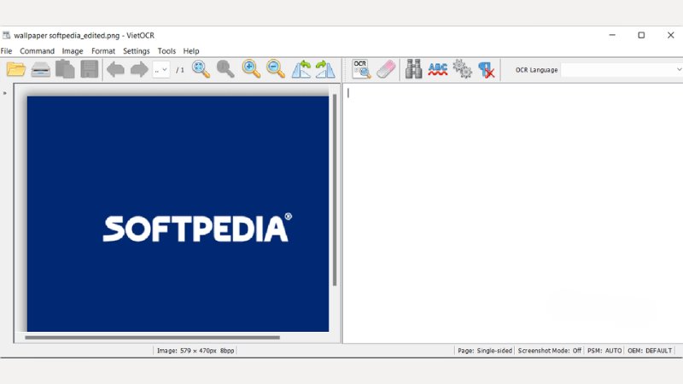The width and height of the screenshot is (683, 384).
Task: Zoom out of the image
Action: coord(276,69)
